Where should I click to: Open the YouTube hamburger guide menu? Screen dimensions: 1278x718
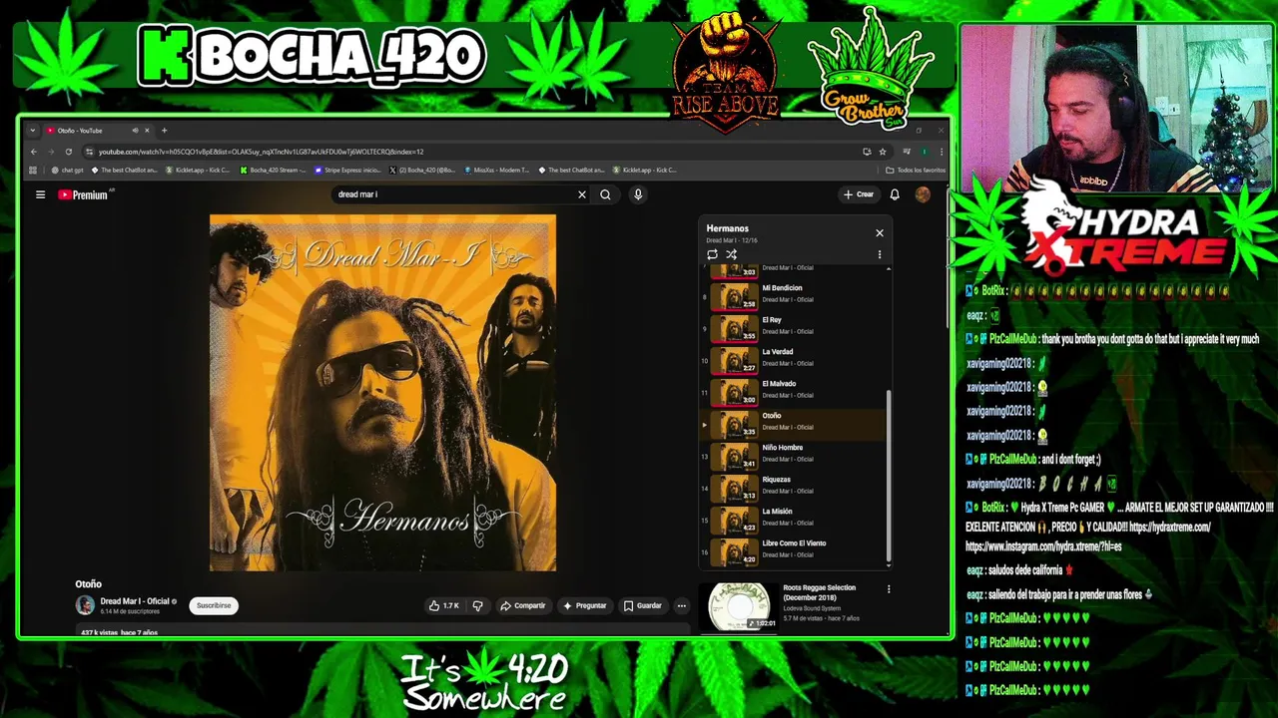40,194
